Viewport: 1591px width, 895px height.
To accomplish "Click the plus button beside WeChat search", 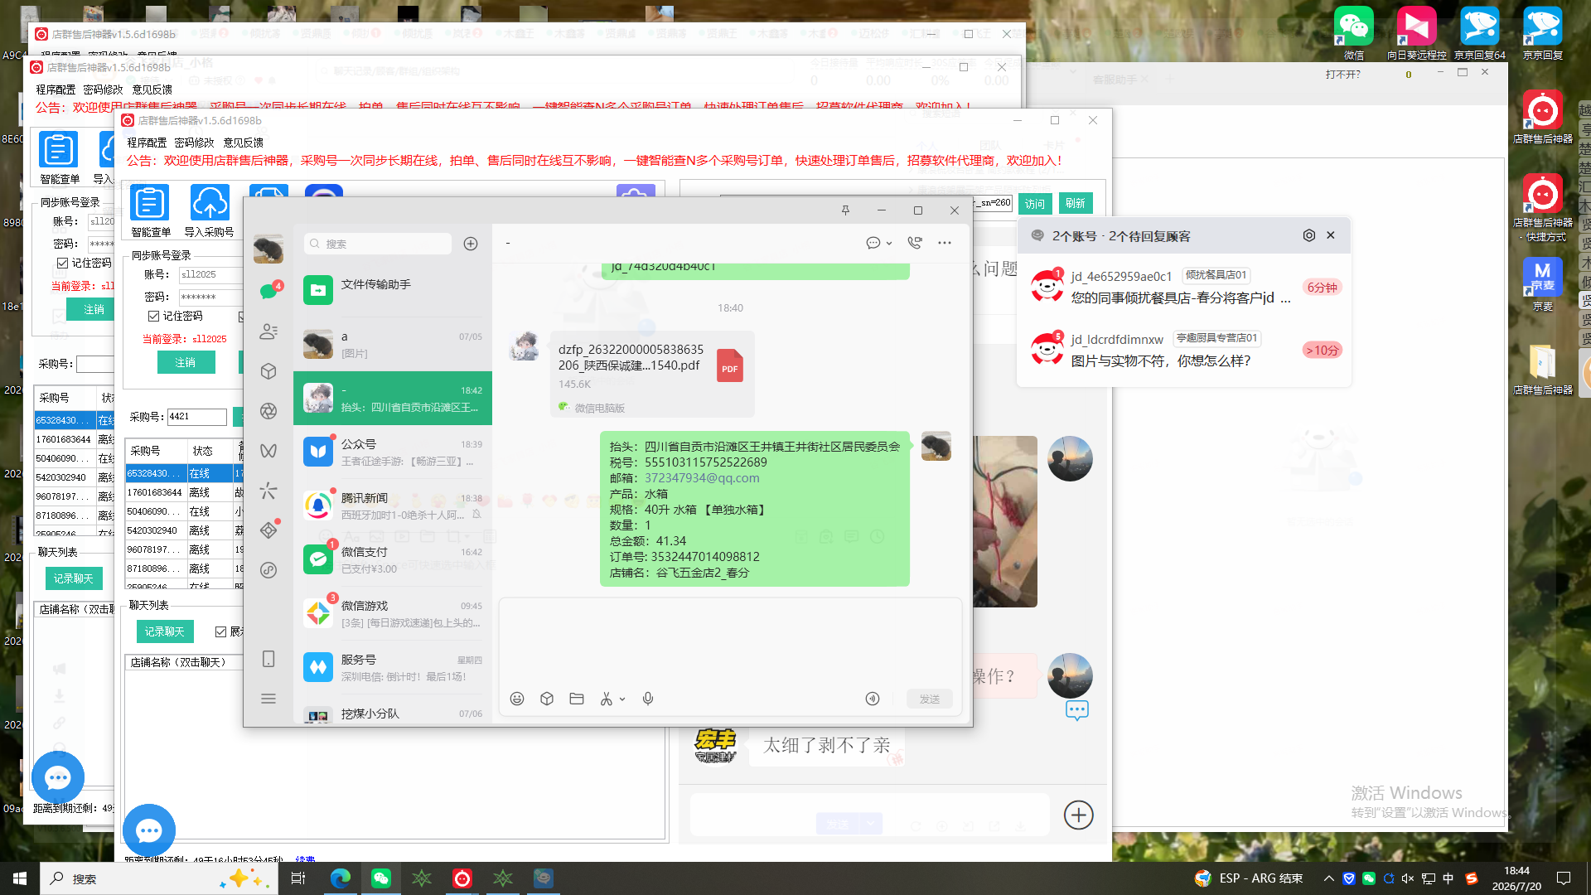I will [471, 244].
